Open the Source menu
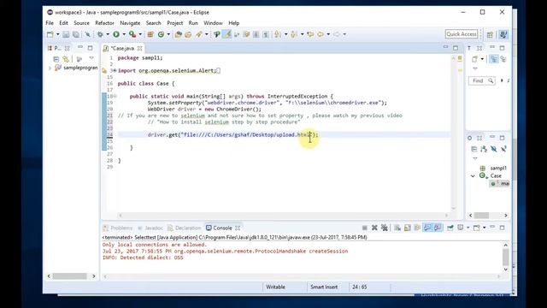This screenshot has width=547, height=308. click(81, 23)
